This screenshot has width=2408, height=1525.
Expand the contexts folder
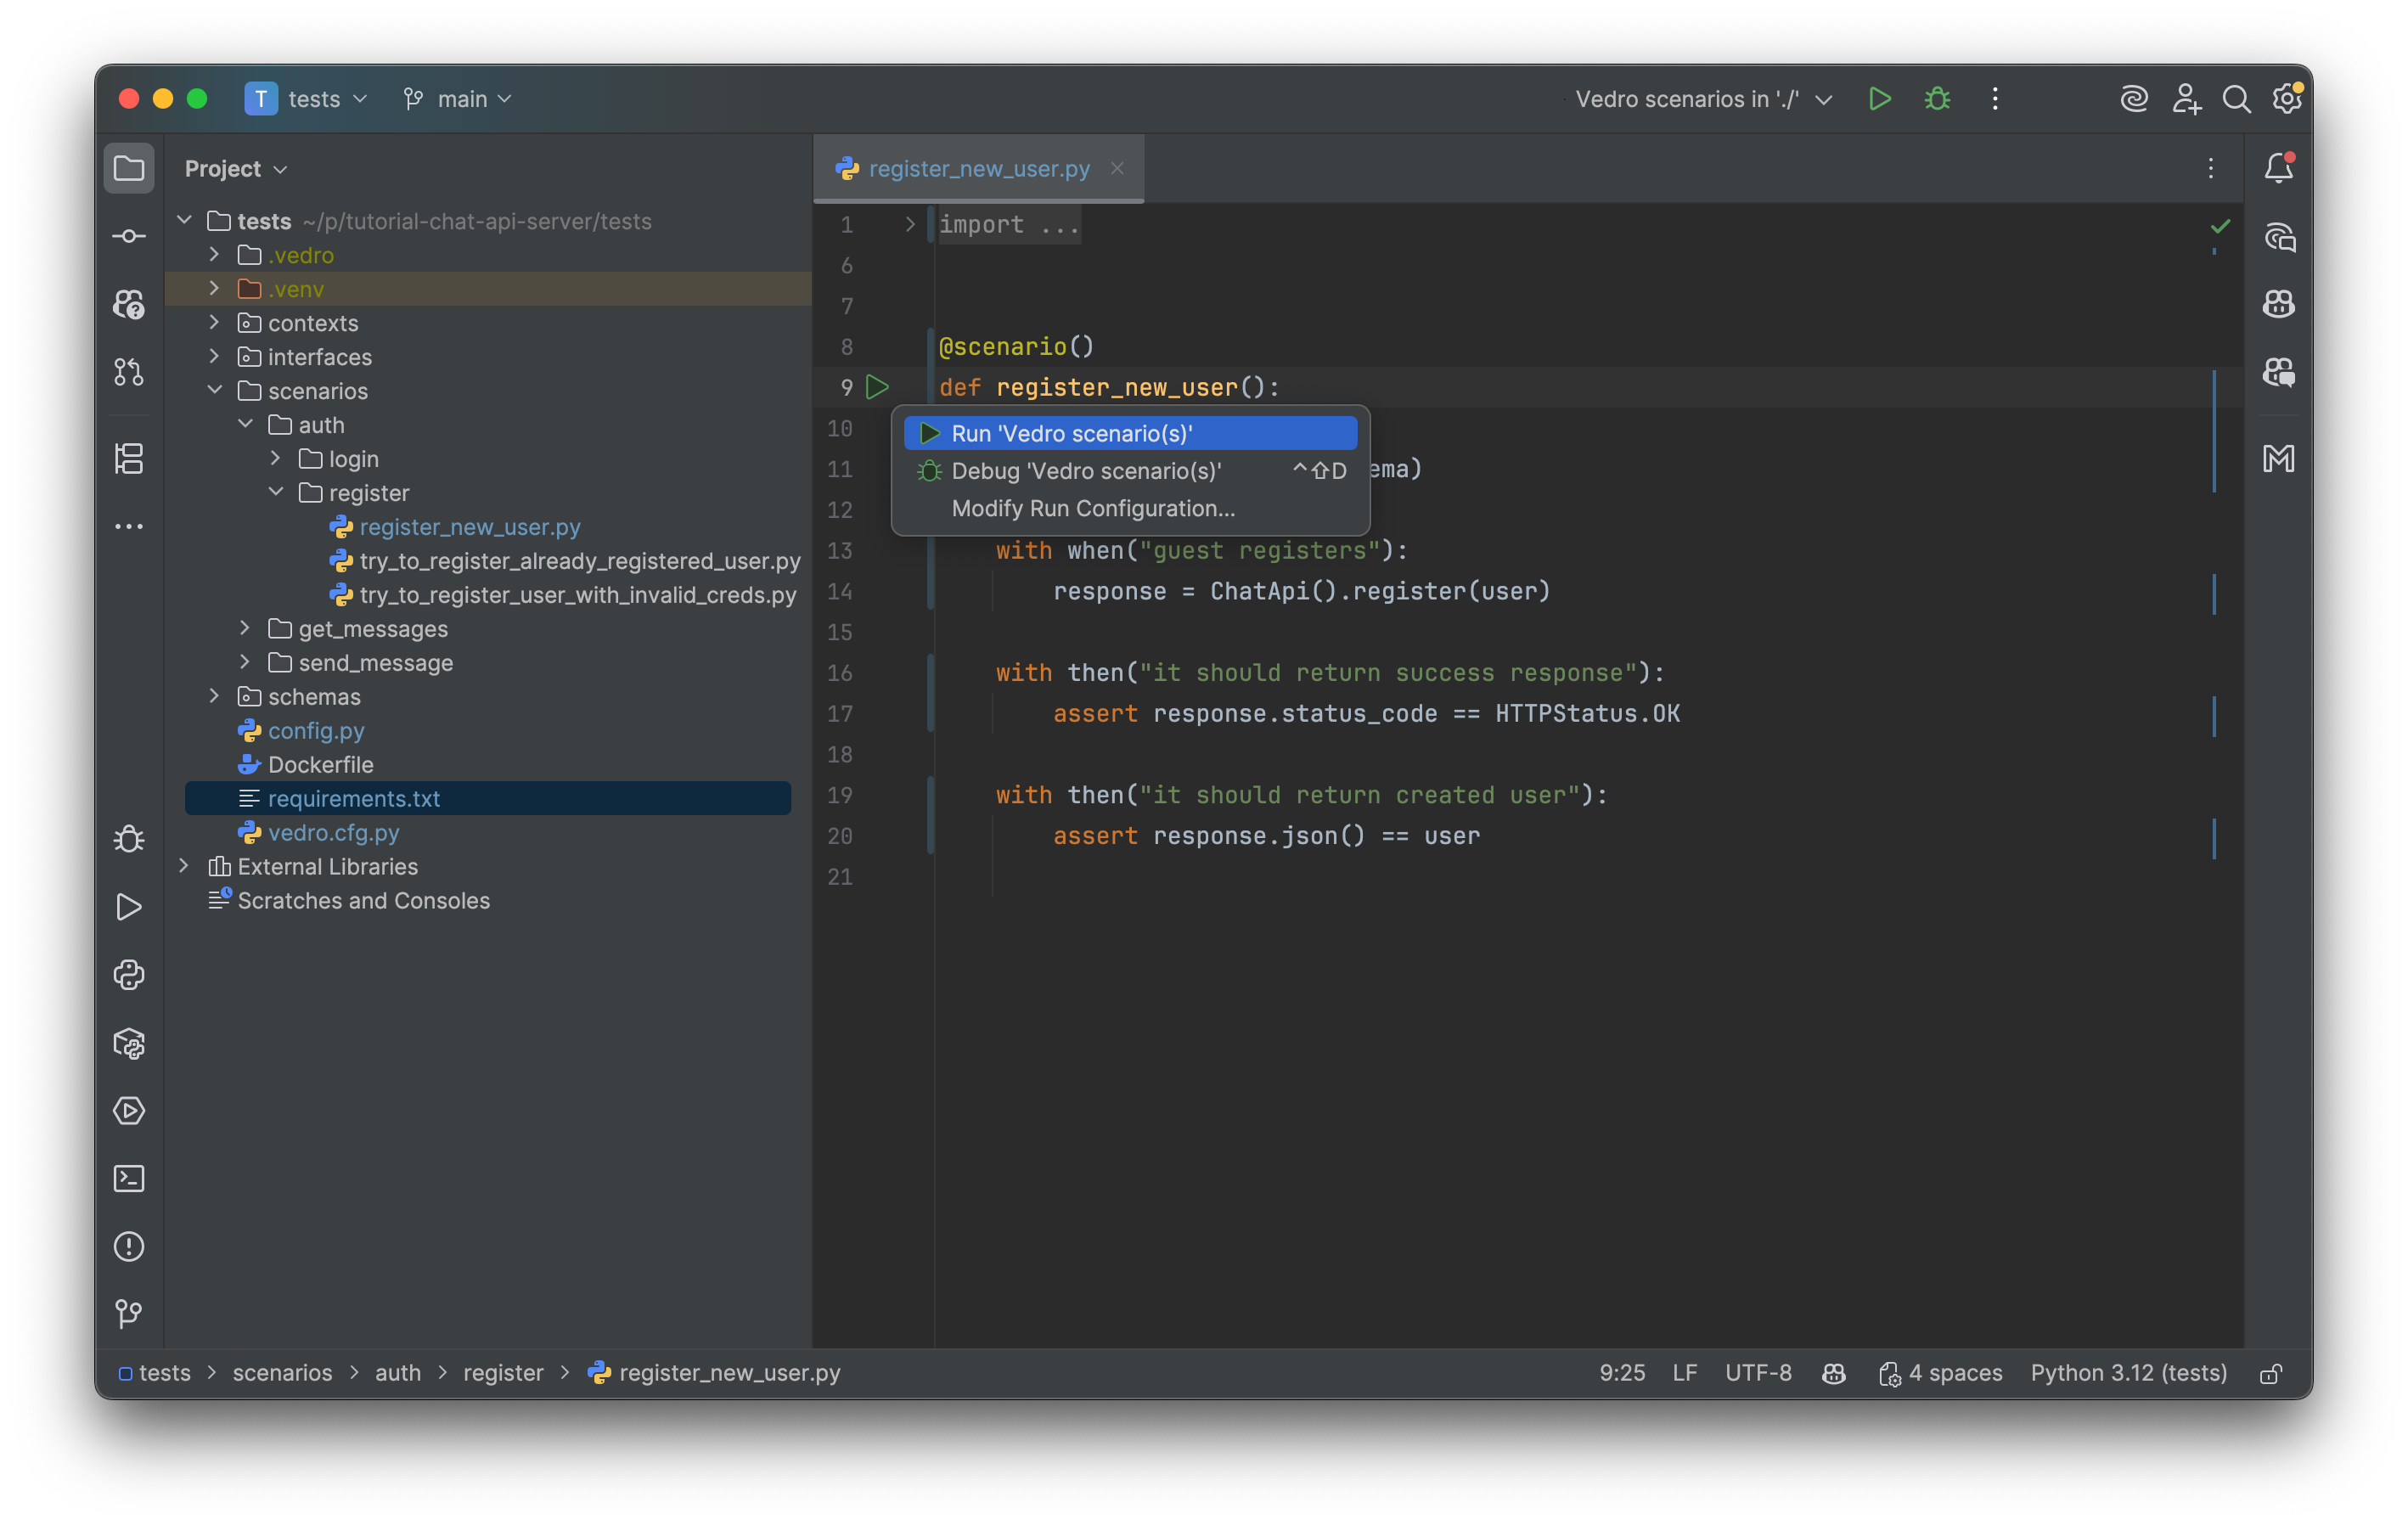[214, 323]
